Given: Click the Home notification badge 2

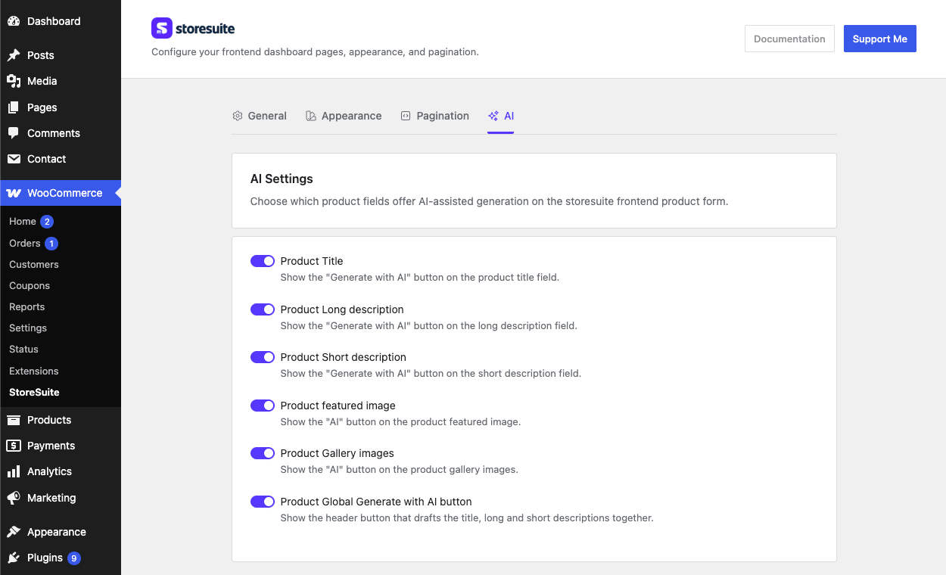Looking at the screenshot, I should click(47, 222).
